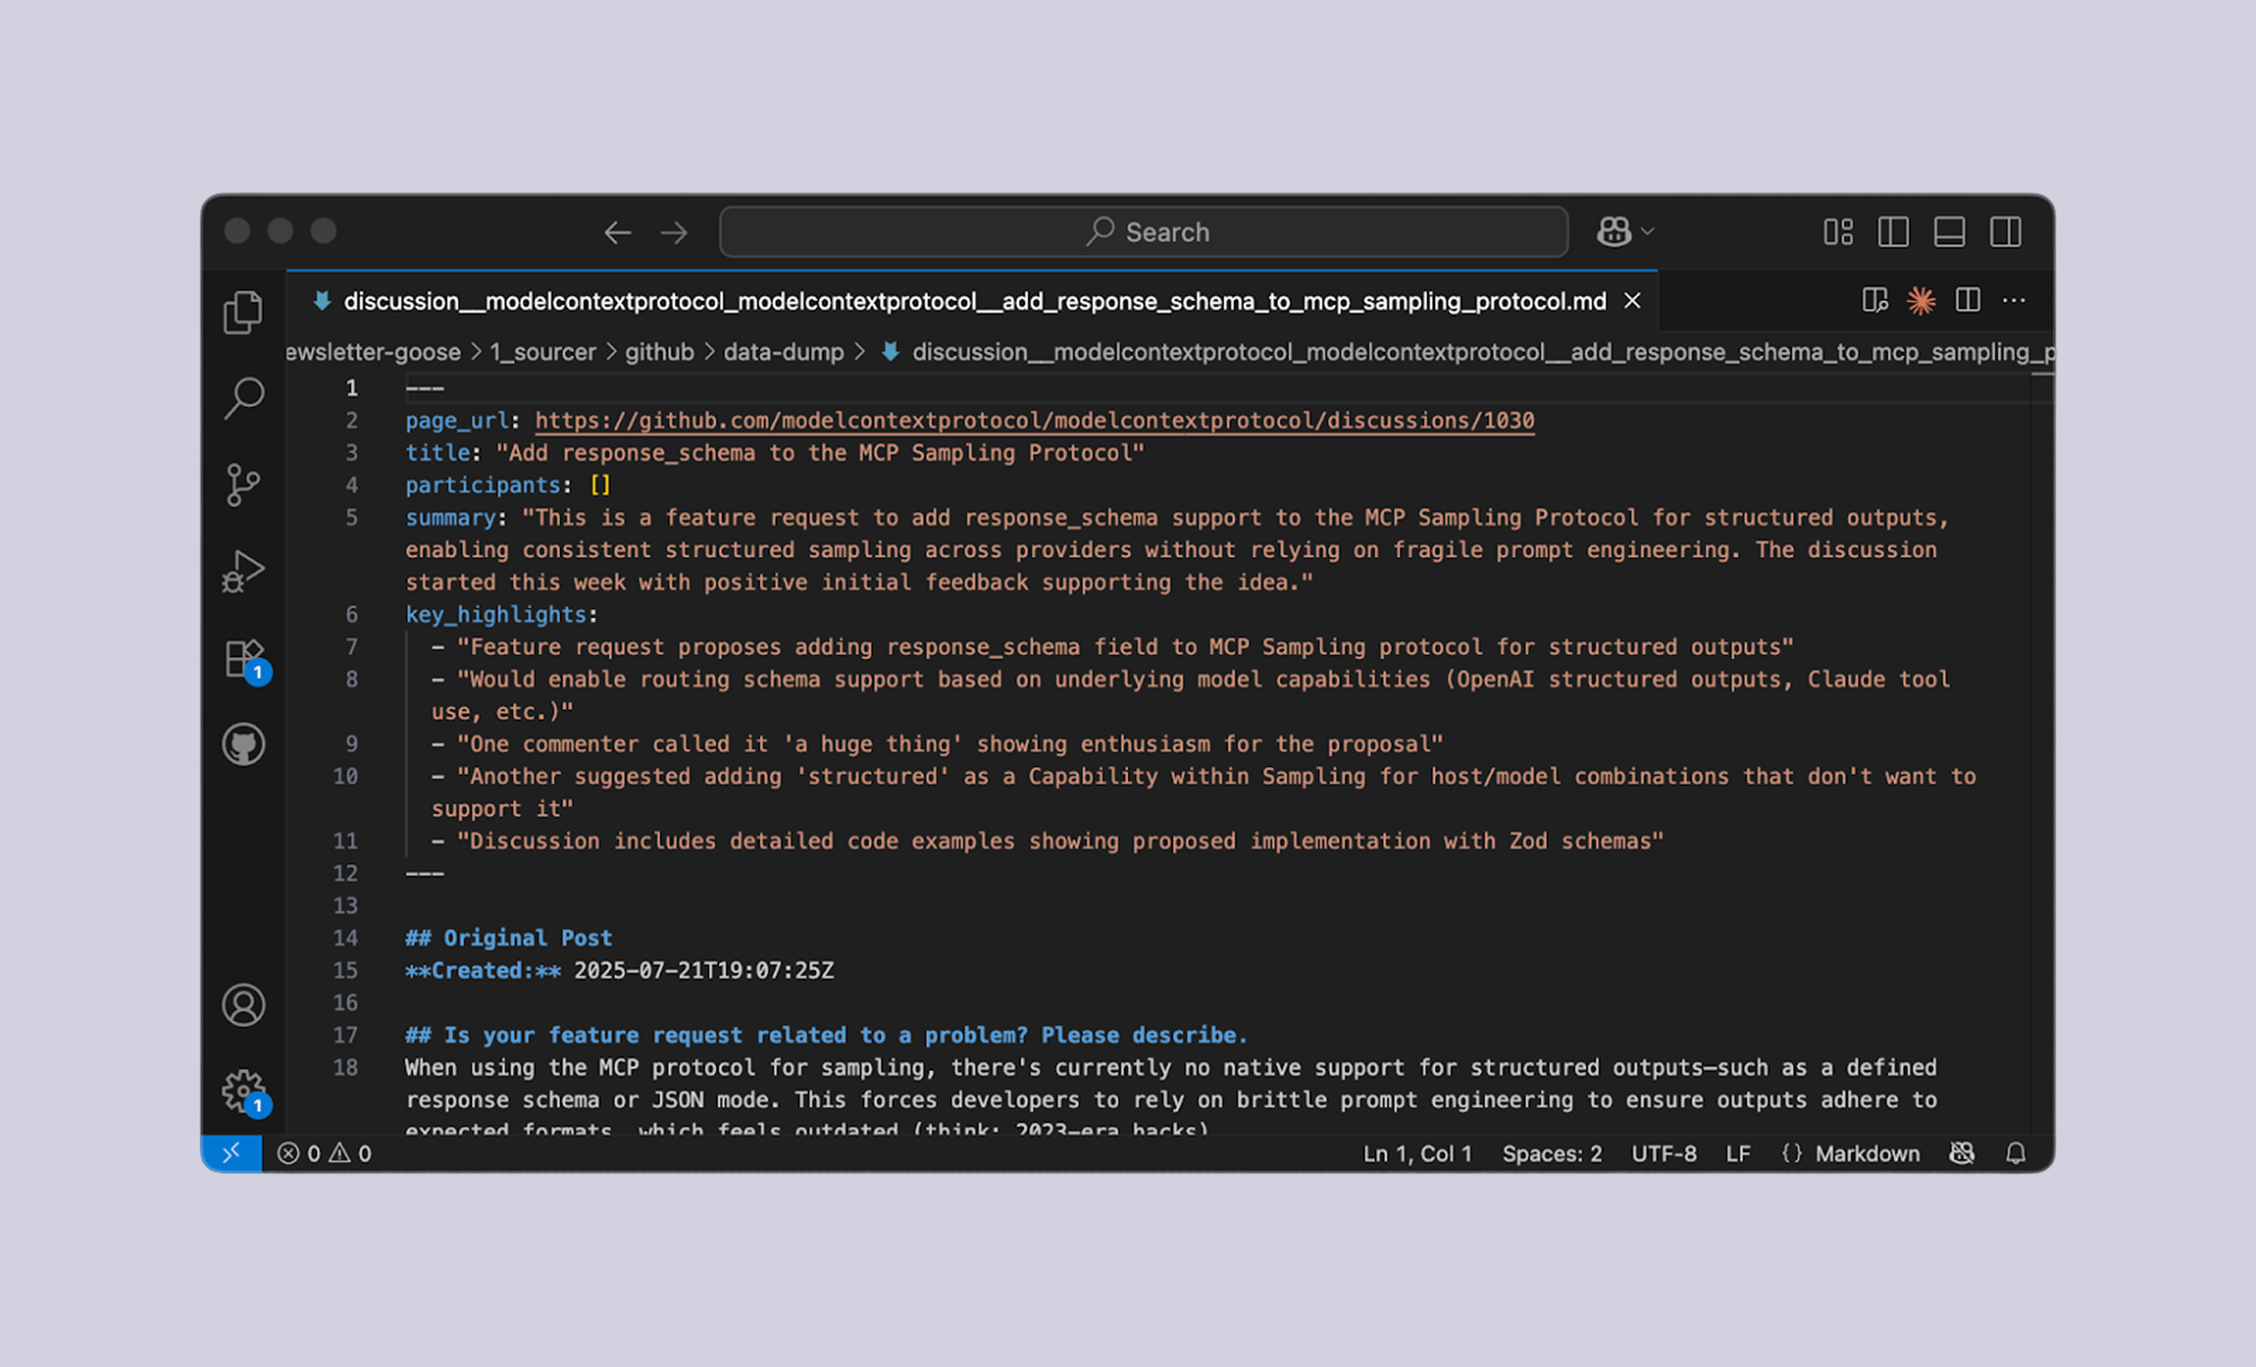Click the 'Is your feature request' heading
Image resolution: width=2256 pixels, height=1367 pixels.
826,1035
